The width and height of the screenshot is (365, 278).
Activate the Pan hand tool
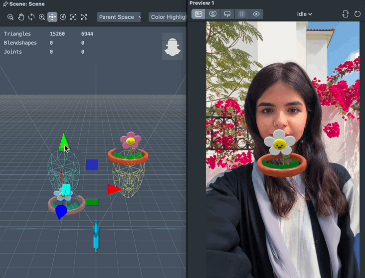click(x=21, y=17)
